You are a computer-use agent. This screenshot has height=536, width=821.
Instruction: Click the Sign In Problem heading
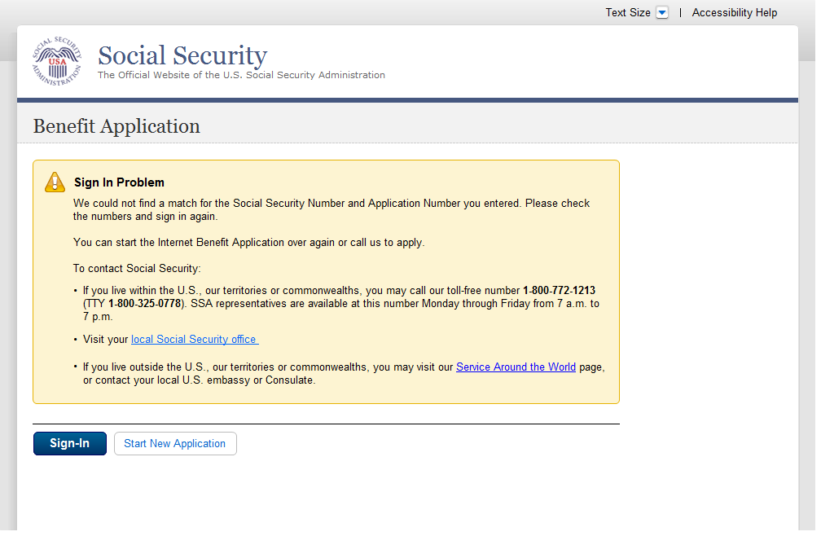[119, 182]
